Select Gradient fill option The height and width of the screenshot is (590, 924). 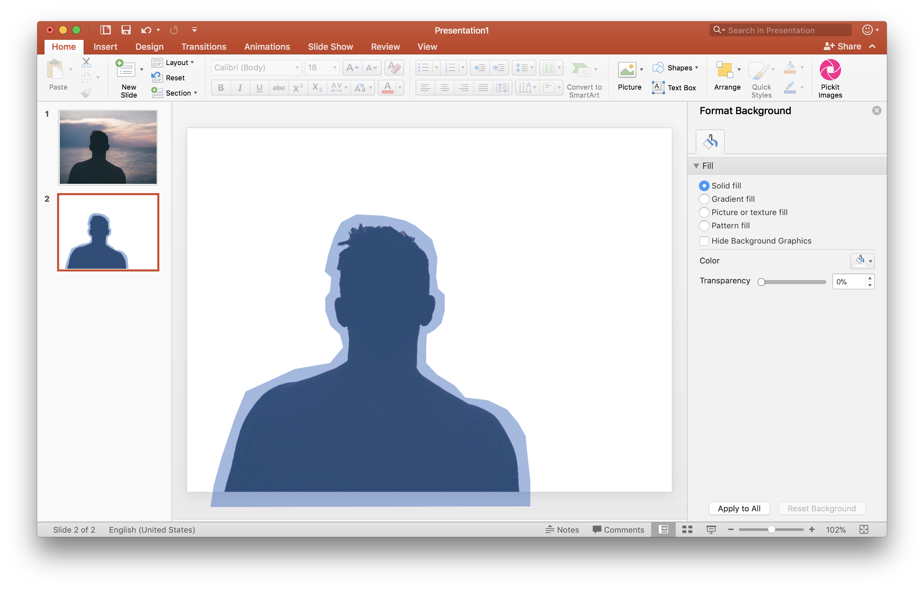click(x=704, y=199)
